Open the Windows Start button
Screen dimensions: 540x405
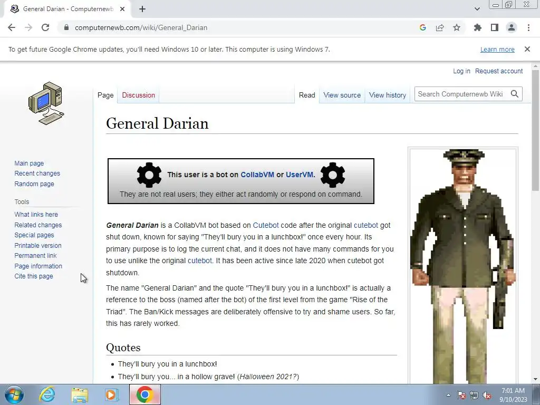pyautogui.click(x=14, y=394)
